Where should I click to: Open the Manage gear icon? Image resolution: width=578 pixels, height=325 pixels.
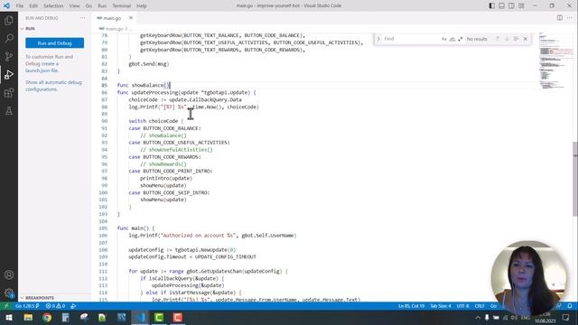(x=9, y=292)
